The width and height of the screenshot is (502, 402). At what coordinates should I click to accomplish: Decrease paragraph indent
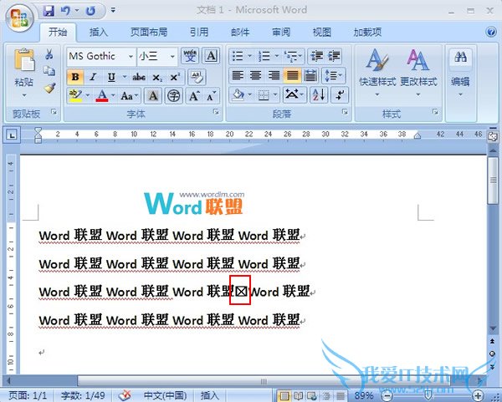tap(316, 56)
